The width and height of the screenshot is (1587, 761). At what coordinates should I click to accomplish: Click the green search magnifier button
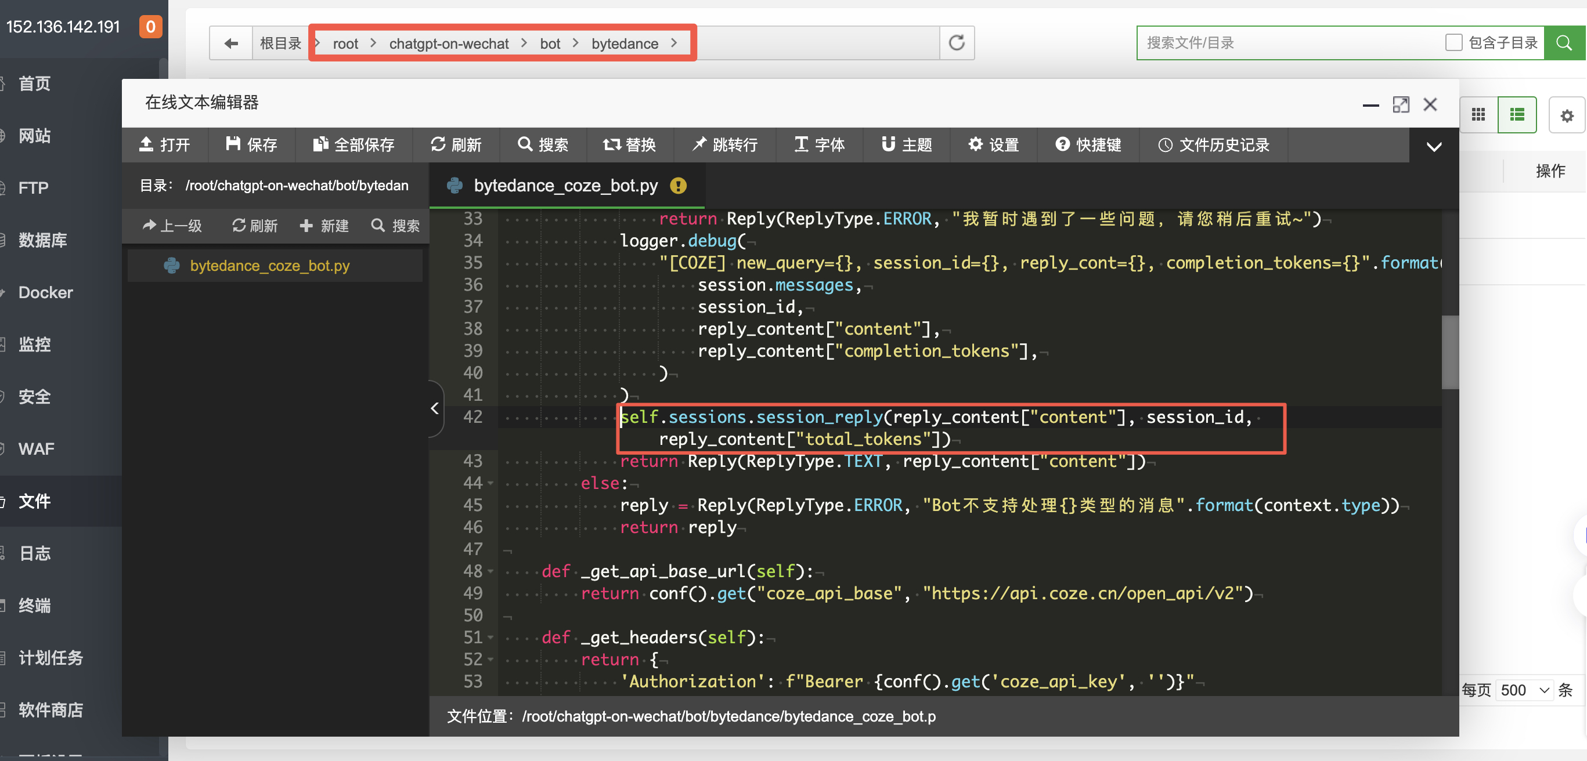pyautogui.click(x=1564, y=42)
